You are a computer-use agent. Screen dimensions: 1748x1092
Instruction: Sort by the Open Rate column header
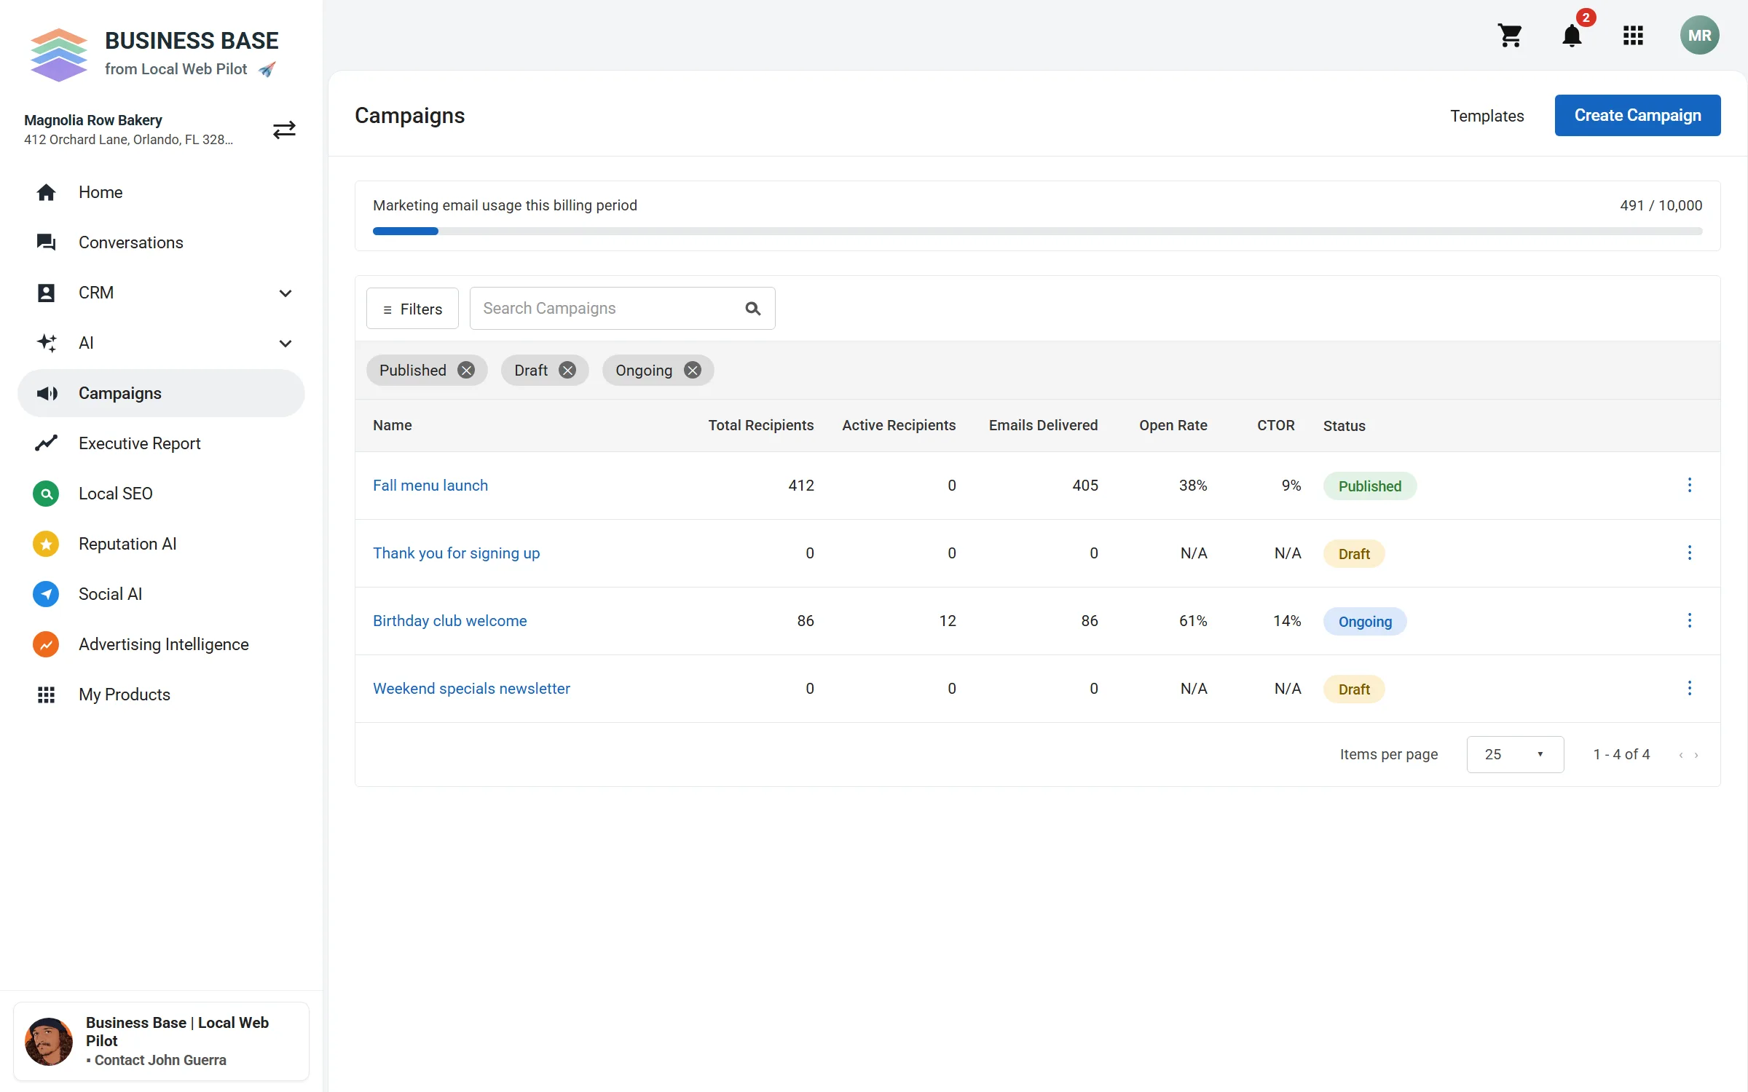coord(1173,425)
